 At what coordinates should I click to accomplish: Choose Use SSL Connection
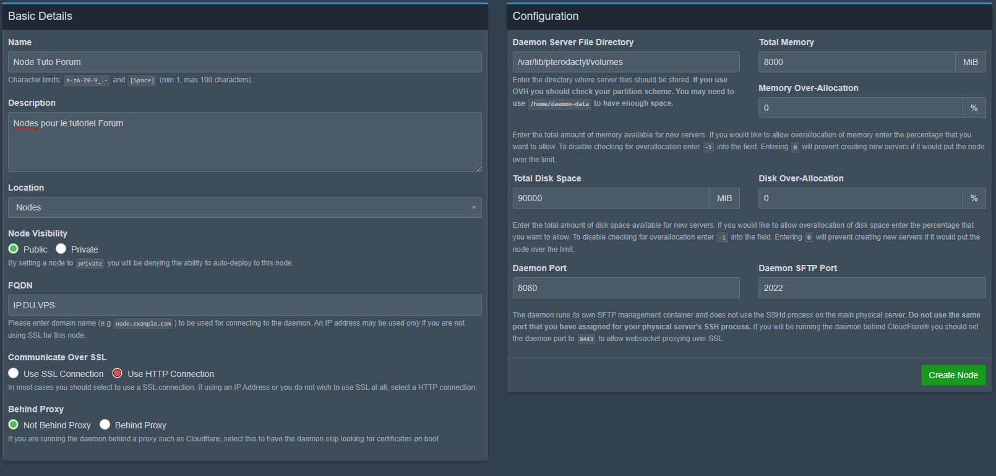[14, 373]
